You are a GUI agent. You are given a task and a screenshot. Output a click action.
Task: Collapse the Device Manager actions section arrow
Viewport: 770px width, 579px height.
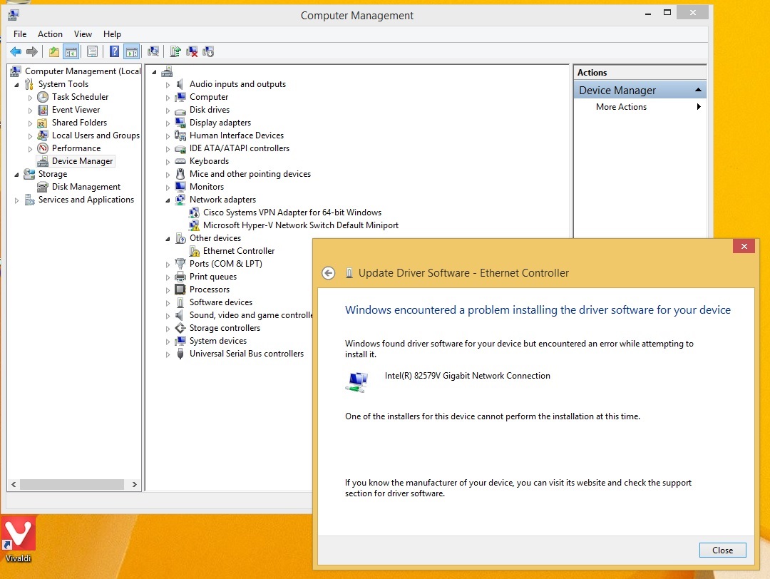point(698,90)
